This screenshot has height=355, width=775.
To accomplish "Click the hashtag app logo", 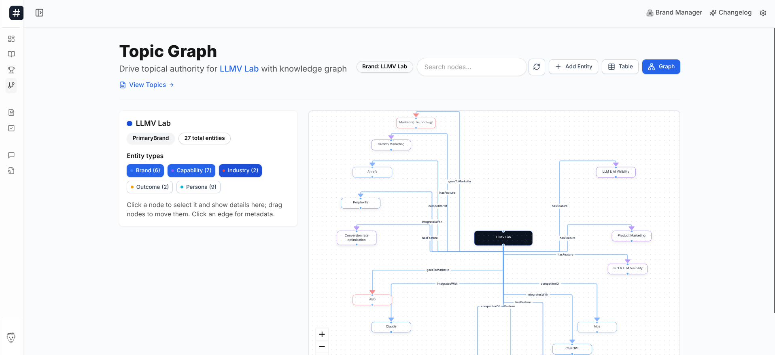I will 16,13.
